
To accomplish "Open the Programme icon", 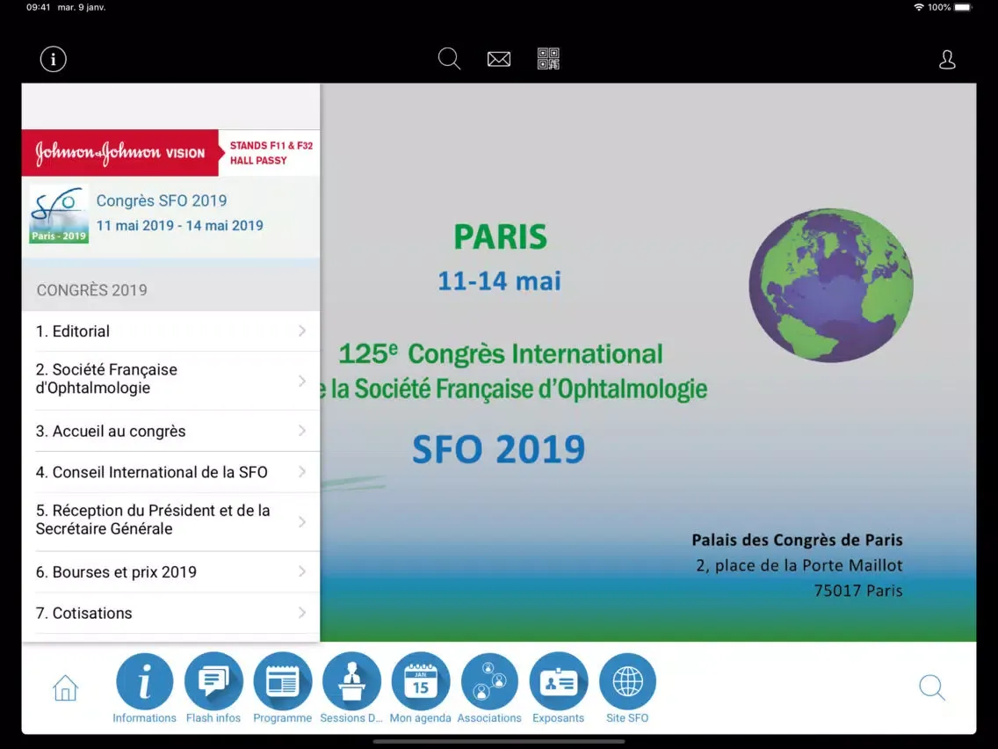I will [282, 681].
